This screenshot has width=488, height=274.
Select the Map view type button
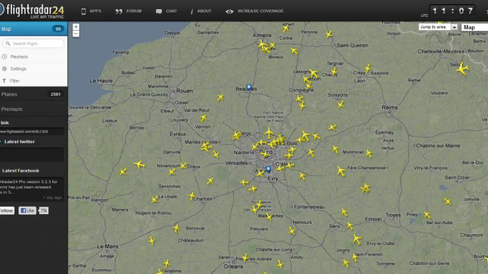pyautogui.click(x=475, y=27)
